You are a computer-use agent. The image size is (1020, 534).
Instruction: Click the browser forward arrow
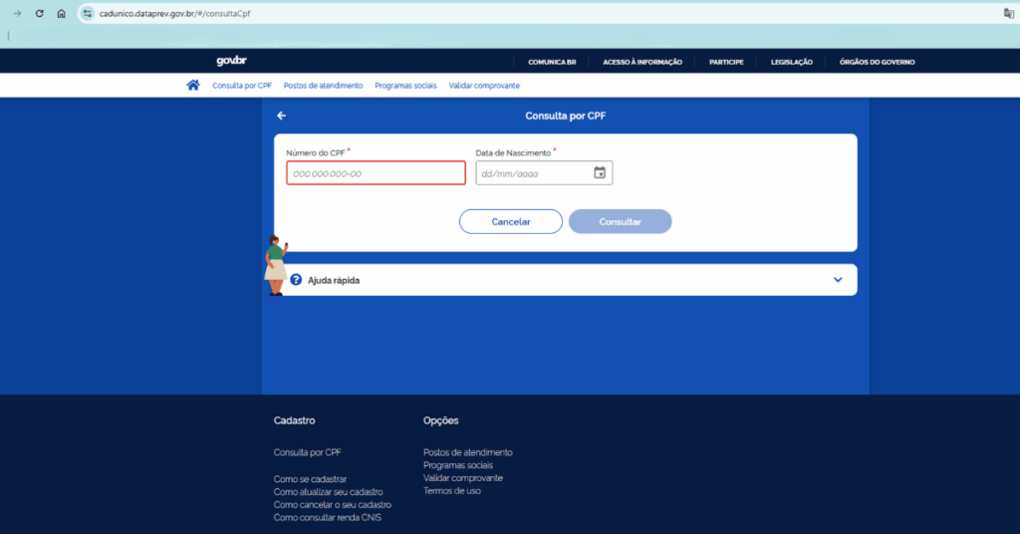pos(18,13)
